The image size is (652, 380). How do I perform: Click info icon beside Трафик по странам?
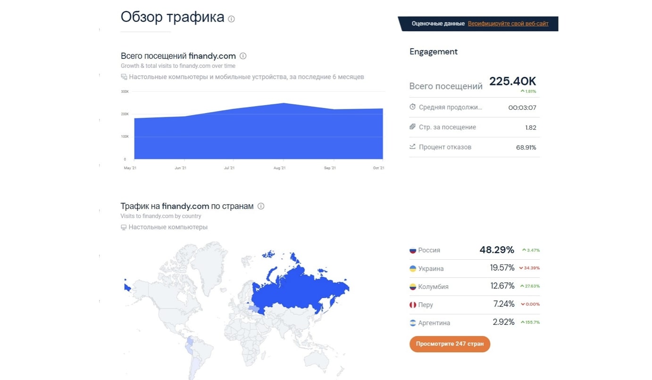pyautogui.click(x=261, y=206)
